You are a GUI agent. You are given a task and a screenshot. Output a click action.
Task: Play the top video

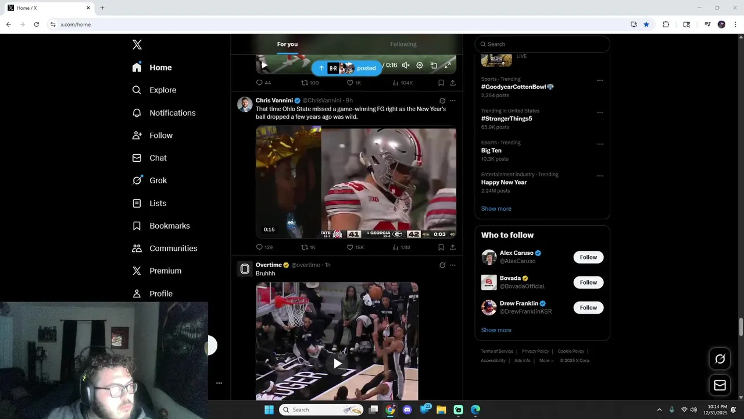tap(264, 65)
